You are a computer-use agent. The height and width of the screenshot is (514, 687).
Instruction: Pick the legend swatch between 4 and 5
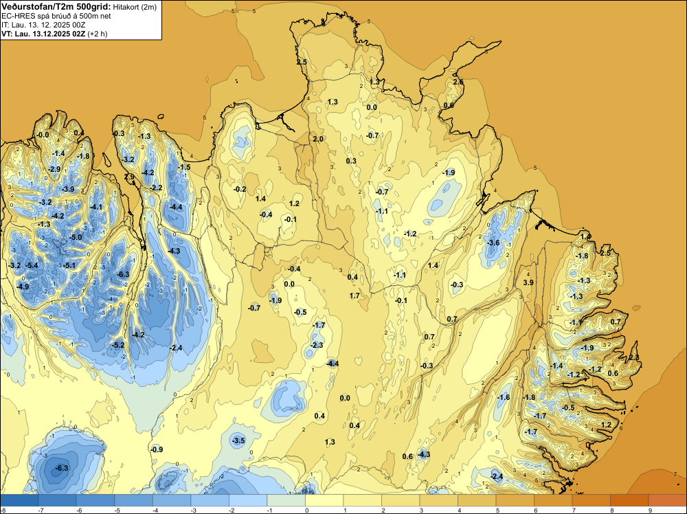click(x=477, y=500)
